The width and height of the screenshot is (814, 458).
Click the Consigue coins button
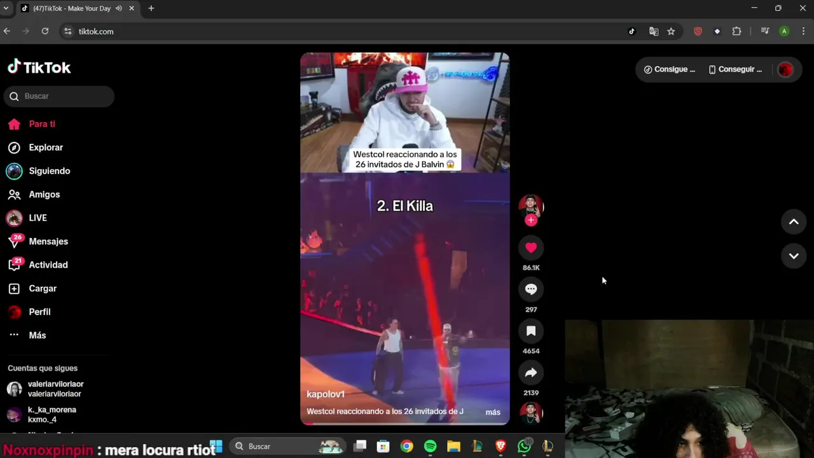[x=669, y=69]
